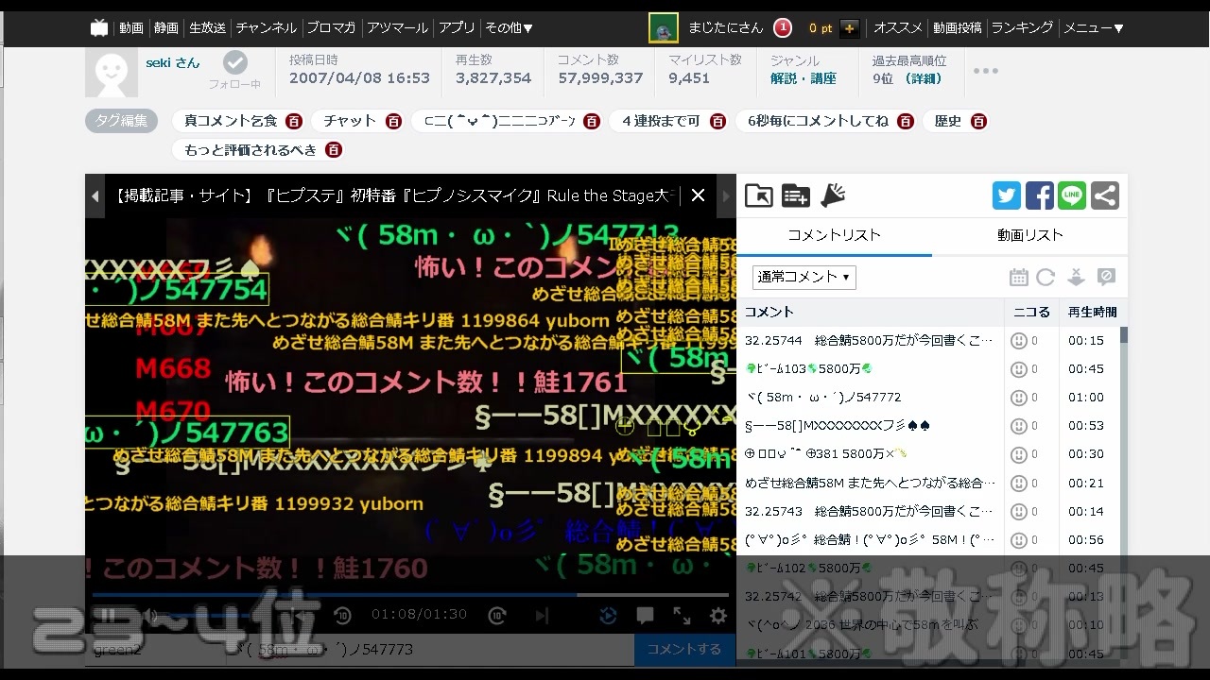Open 動画投稿 upload link

coord(957,27)
